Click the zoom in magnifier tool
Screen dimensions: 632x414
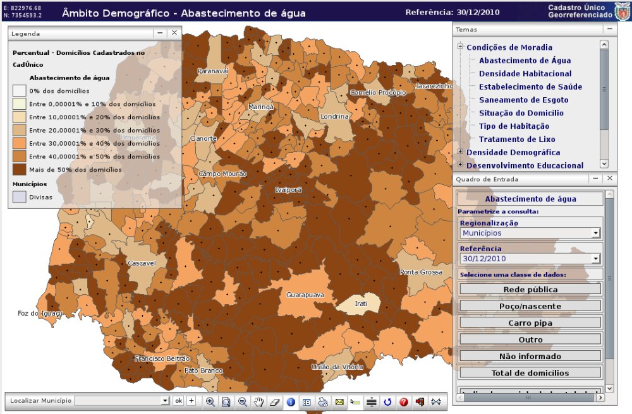pos(210,401)
